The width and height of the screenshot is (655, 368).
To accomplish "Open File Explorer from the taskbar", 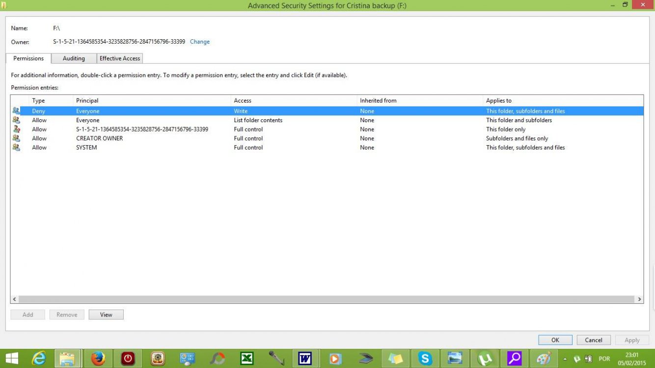I will [x=68, y=359].
